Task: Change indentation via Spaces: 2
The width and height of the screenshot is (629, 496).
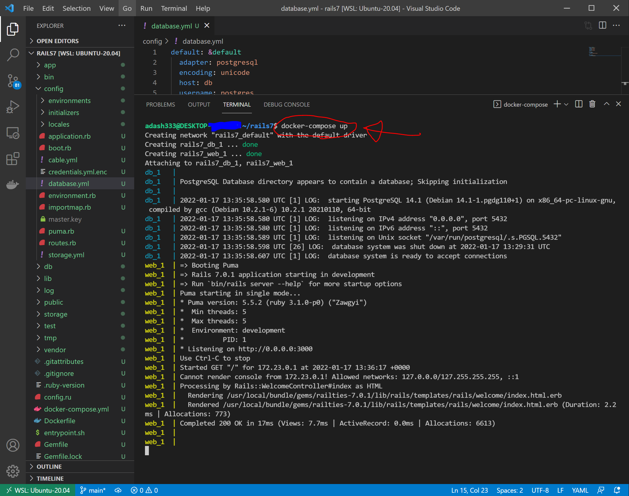Action: tap(509, 490)
